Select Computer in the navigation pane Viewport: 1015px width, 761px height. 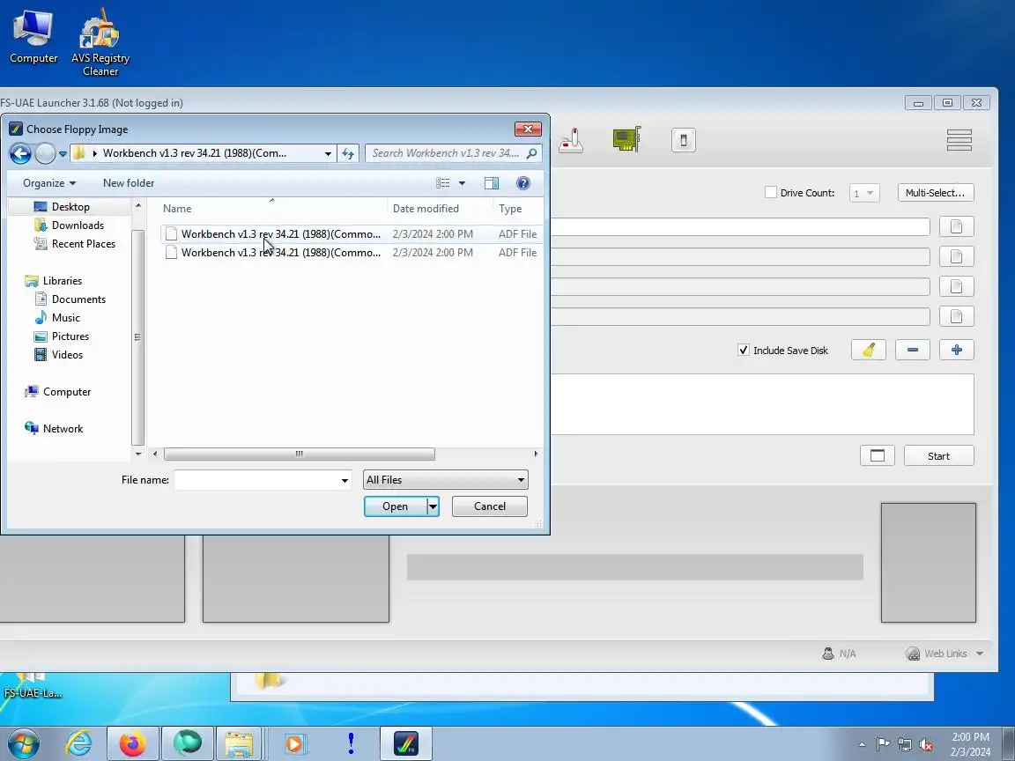pyautogui.click(x=67, y=391)
